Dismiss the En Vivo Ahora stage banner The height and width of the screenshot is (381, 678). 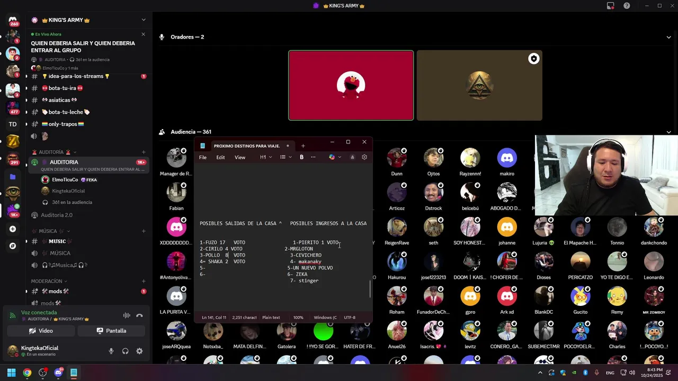(x=143, y=34)
